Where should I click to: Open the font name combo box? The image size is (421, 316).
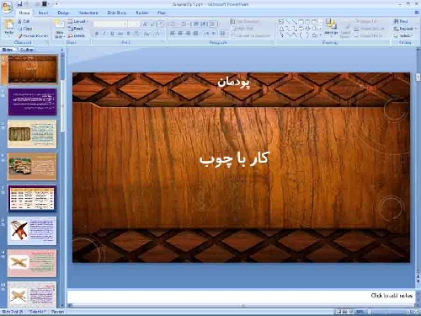tap(110, 24)
